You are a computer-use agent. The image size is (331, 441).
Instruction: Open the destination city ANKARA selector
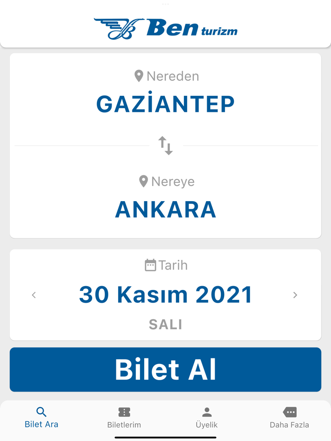click(165, 209)
